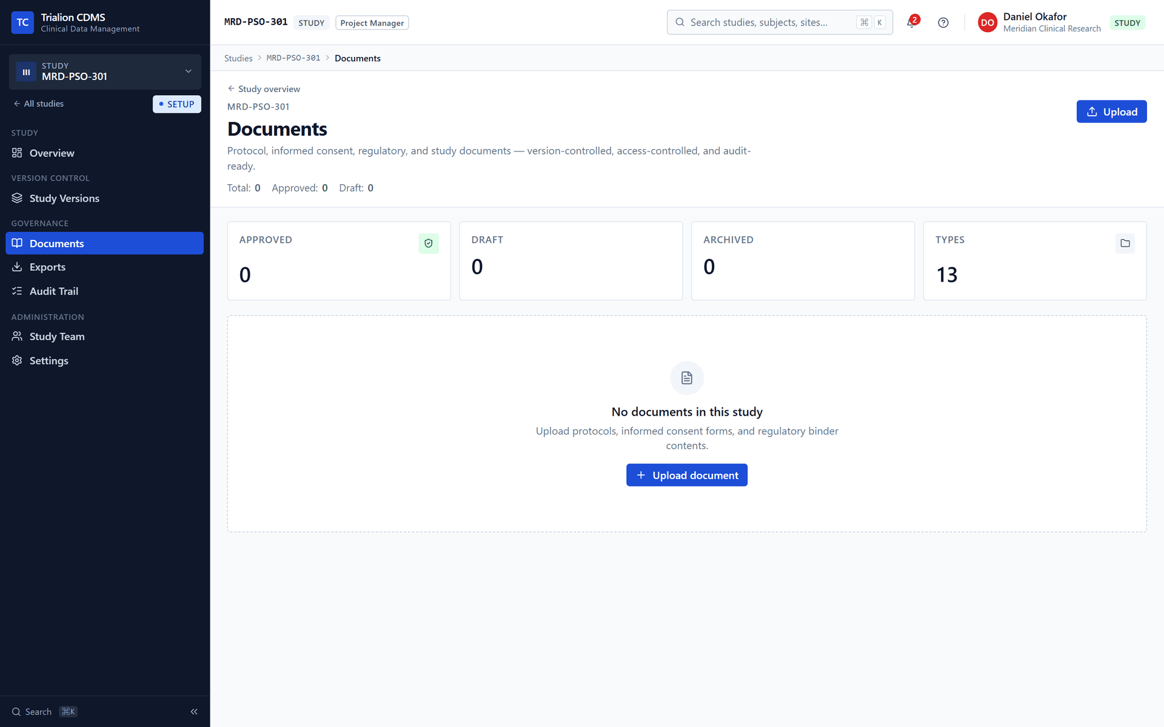Click the Documents page heading
The image size is (1164, 727).
pyautogui.click(x=277, y=129)
